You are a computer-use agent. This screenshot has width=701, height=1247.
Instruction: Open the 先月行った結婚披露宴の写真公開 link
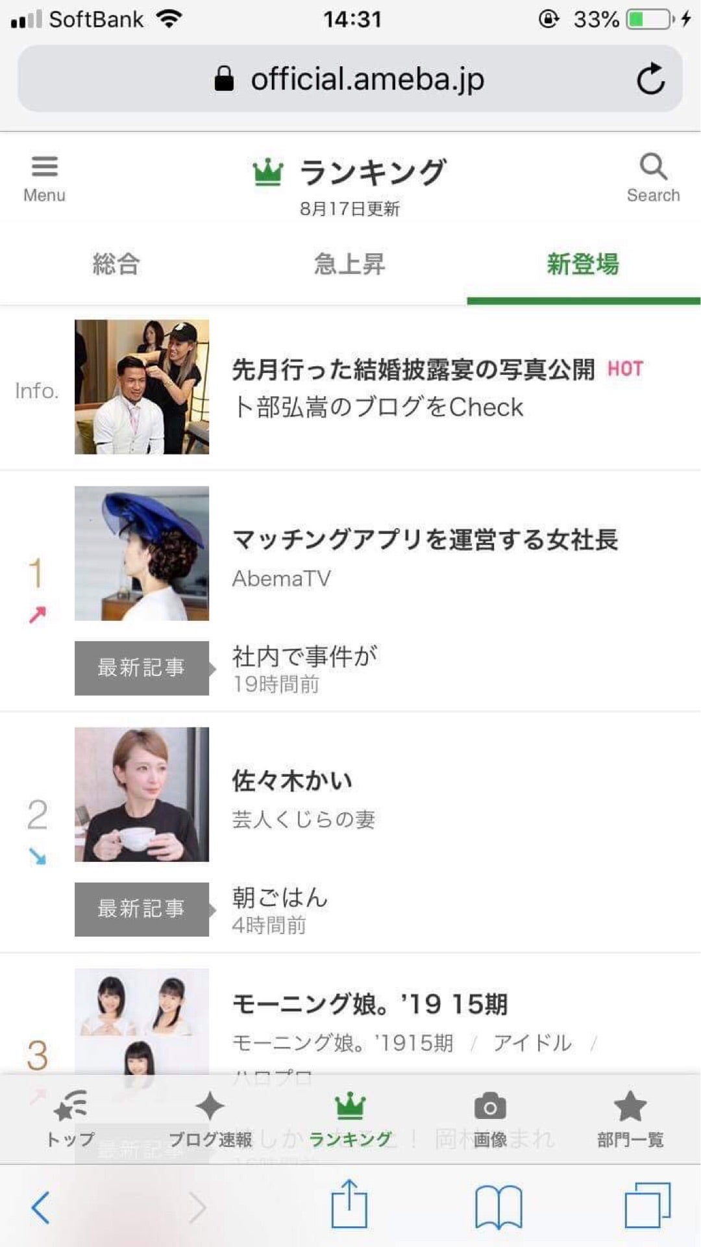coord(413,370)
